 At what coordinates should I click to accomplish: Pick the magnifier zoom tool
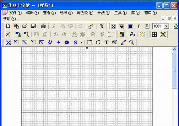click(x=132, y=42)
